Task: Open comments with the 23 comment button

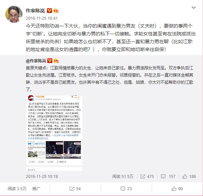Action: [x=126, y=189]
